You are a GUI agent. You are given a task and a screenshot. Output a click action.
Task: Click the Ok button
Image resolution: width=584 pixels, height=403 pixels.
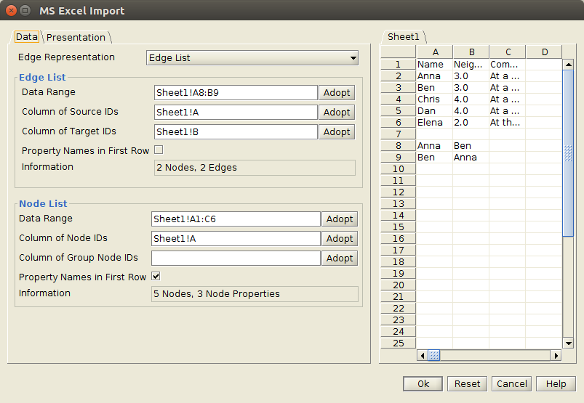423,384
